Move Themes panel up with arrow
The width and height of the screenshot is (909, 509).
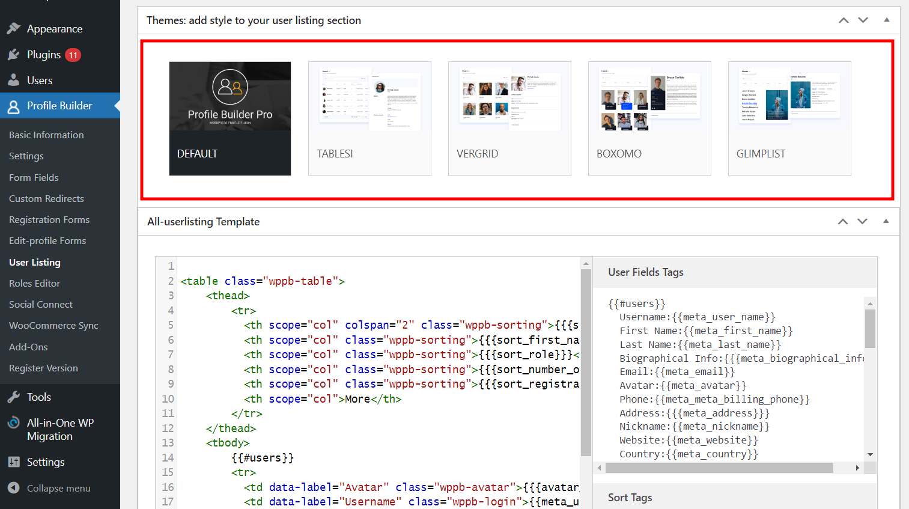click(844, 20)
